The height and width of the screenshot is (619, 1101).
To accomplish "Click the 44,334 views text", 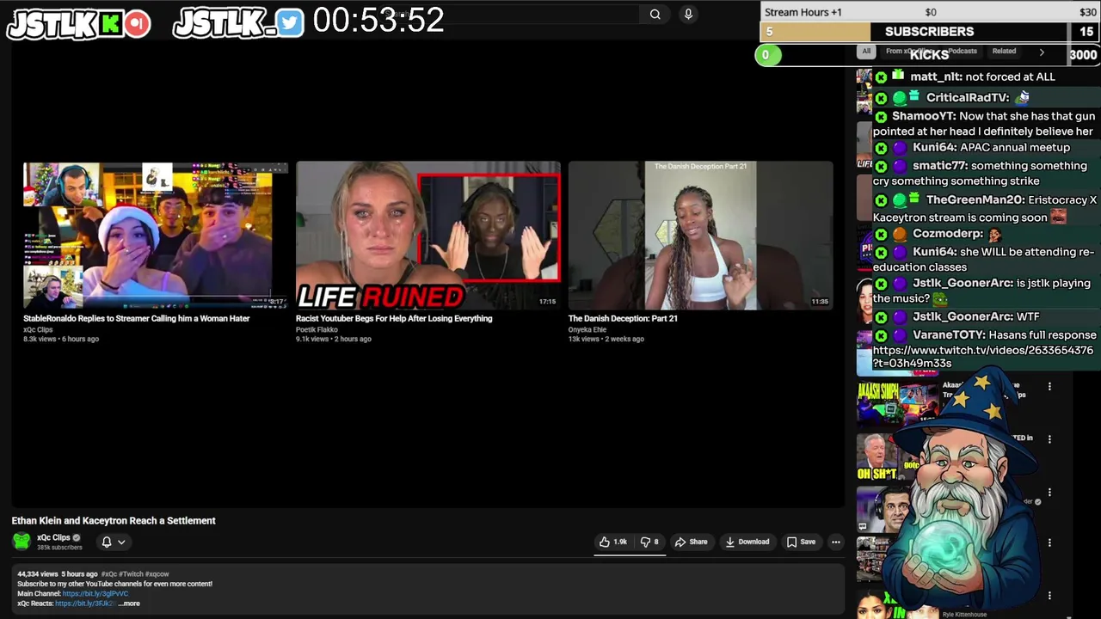I will (x=38, y=573).
